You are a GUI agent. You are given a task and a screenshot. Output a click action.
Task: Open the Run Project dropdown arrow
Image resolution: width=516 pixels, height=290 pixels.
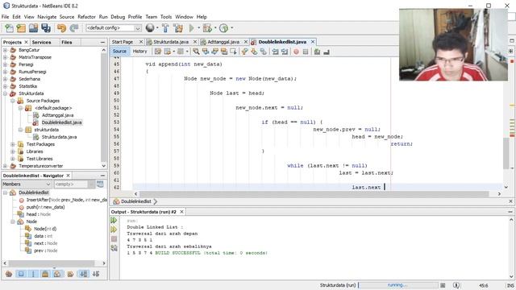(199, 28)
